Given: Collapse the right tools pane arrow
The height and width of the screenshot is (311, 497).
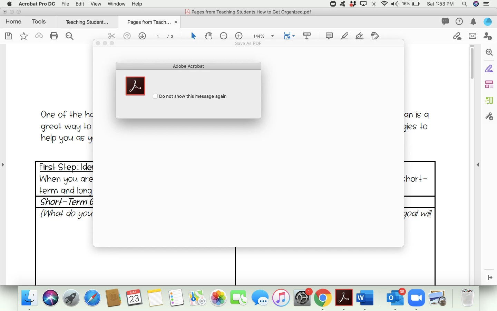Looking at the screenshot, I should click(x=478, y=164).
